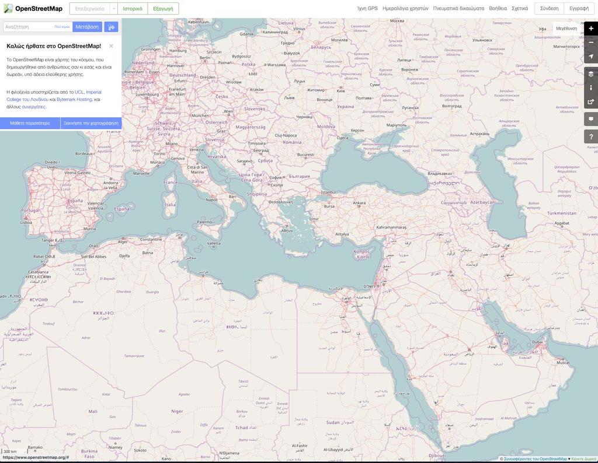Open the Βοήθεια menu item

(x=498, y=8)
